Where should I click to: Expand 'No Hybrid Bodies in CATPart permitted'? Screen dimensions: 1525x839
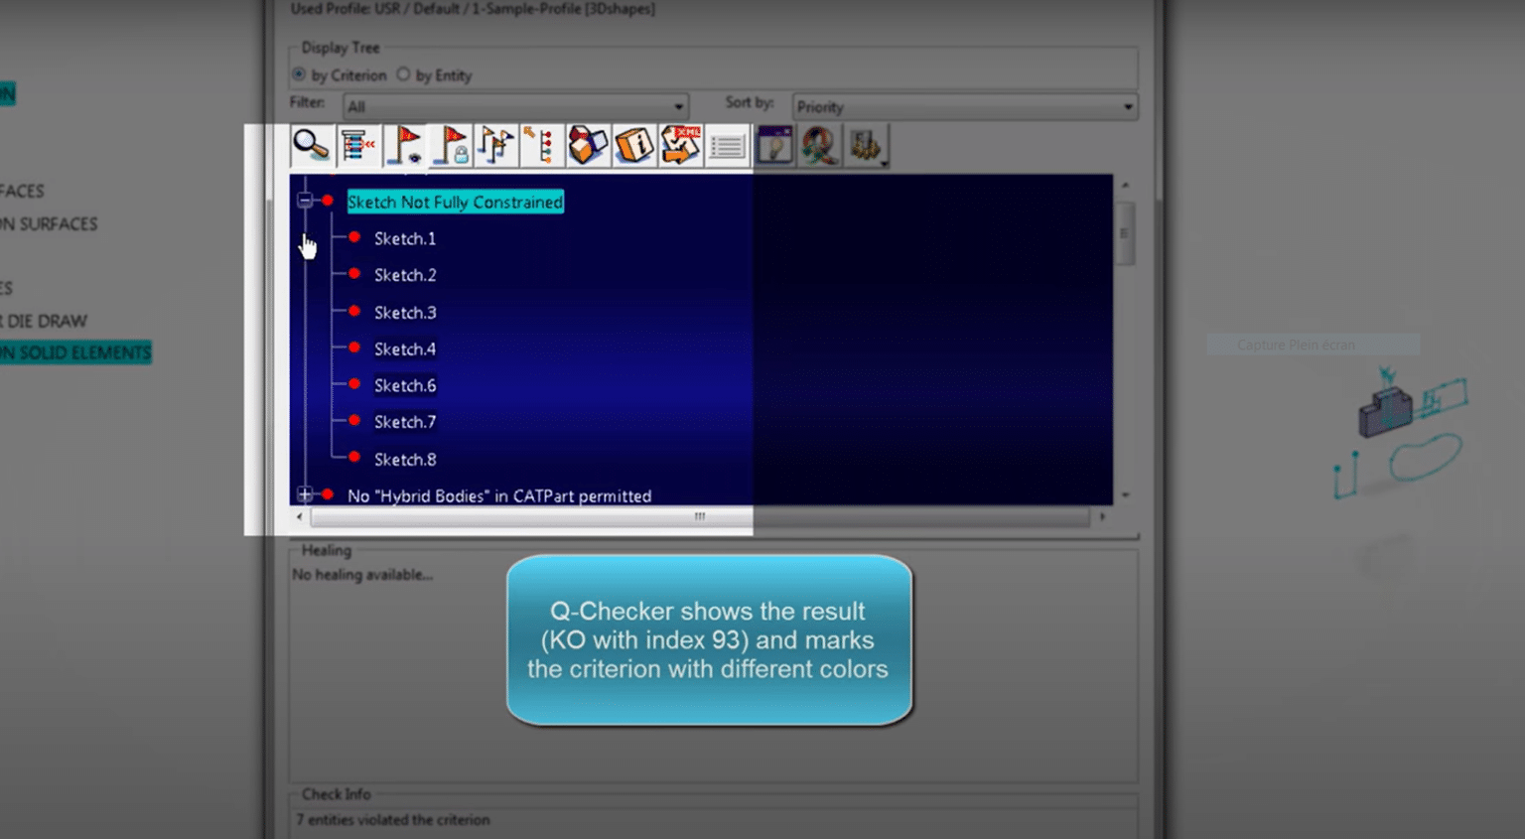pyautogui.click(x=305, y=493)
